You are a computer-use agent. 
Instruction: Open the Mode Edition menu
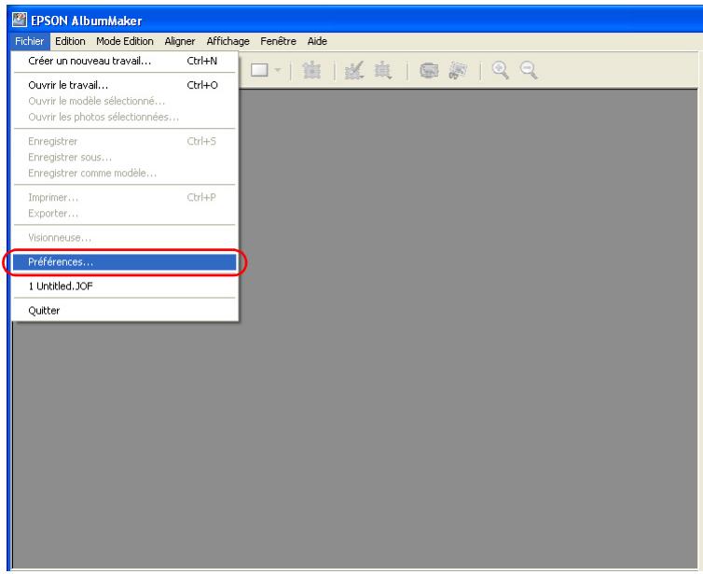coord(125,41)
